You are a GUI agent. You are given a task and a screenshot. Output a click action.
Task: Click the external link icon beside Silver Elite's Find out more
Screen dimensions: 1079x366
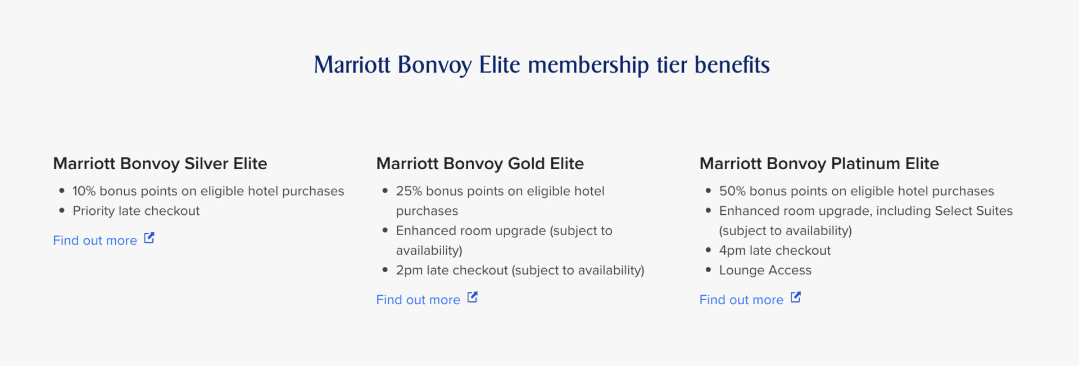148,238
